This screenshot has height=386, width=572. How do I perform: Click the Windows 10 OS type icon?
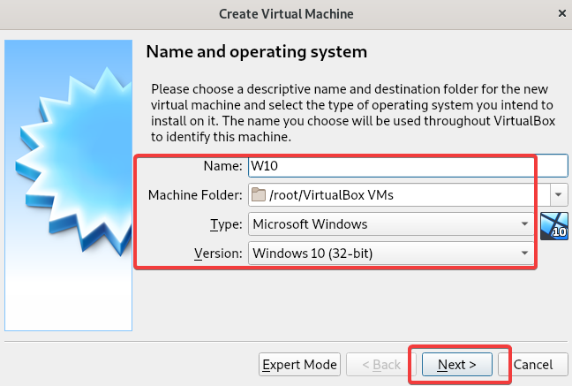(554, 226)
